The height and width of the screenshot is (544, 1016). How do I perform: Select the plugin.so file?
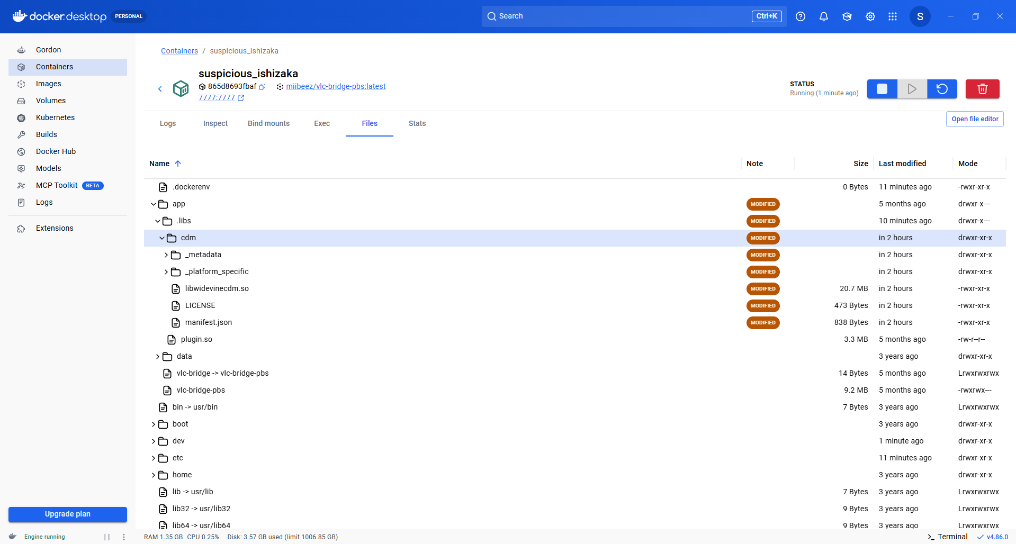point(575,340)
